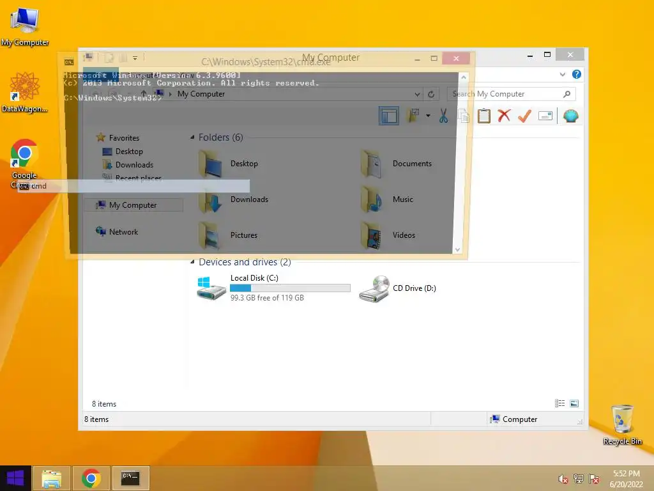This screenshot has width=654, height=491.
Task: Select Favorites in navigation pane
Action: coord(118,138)
